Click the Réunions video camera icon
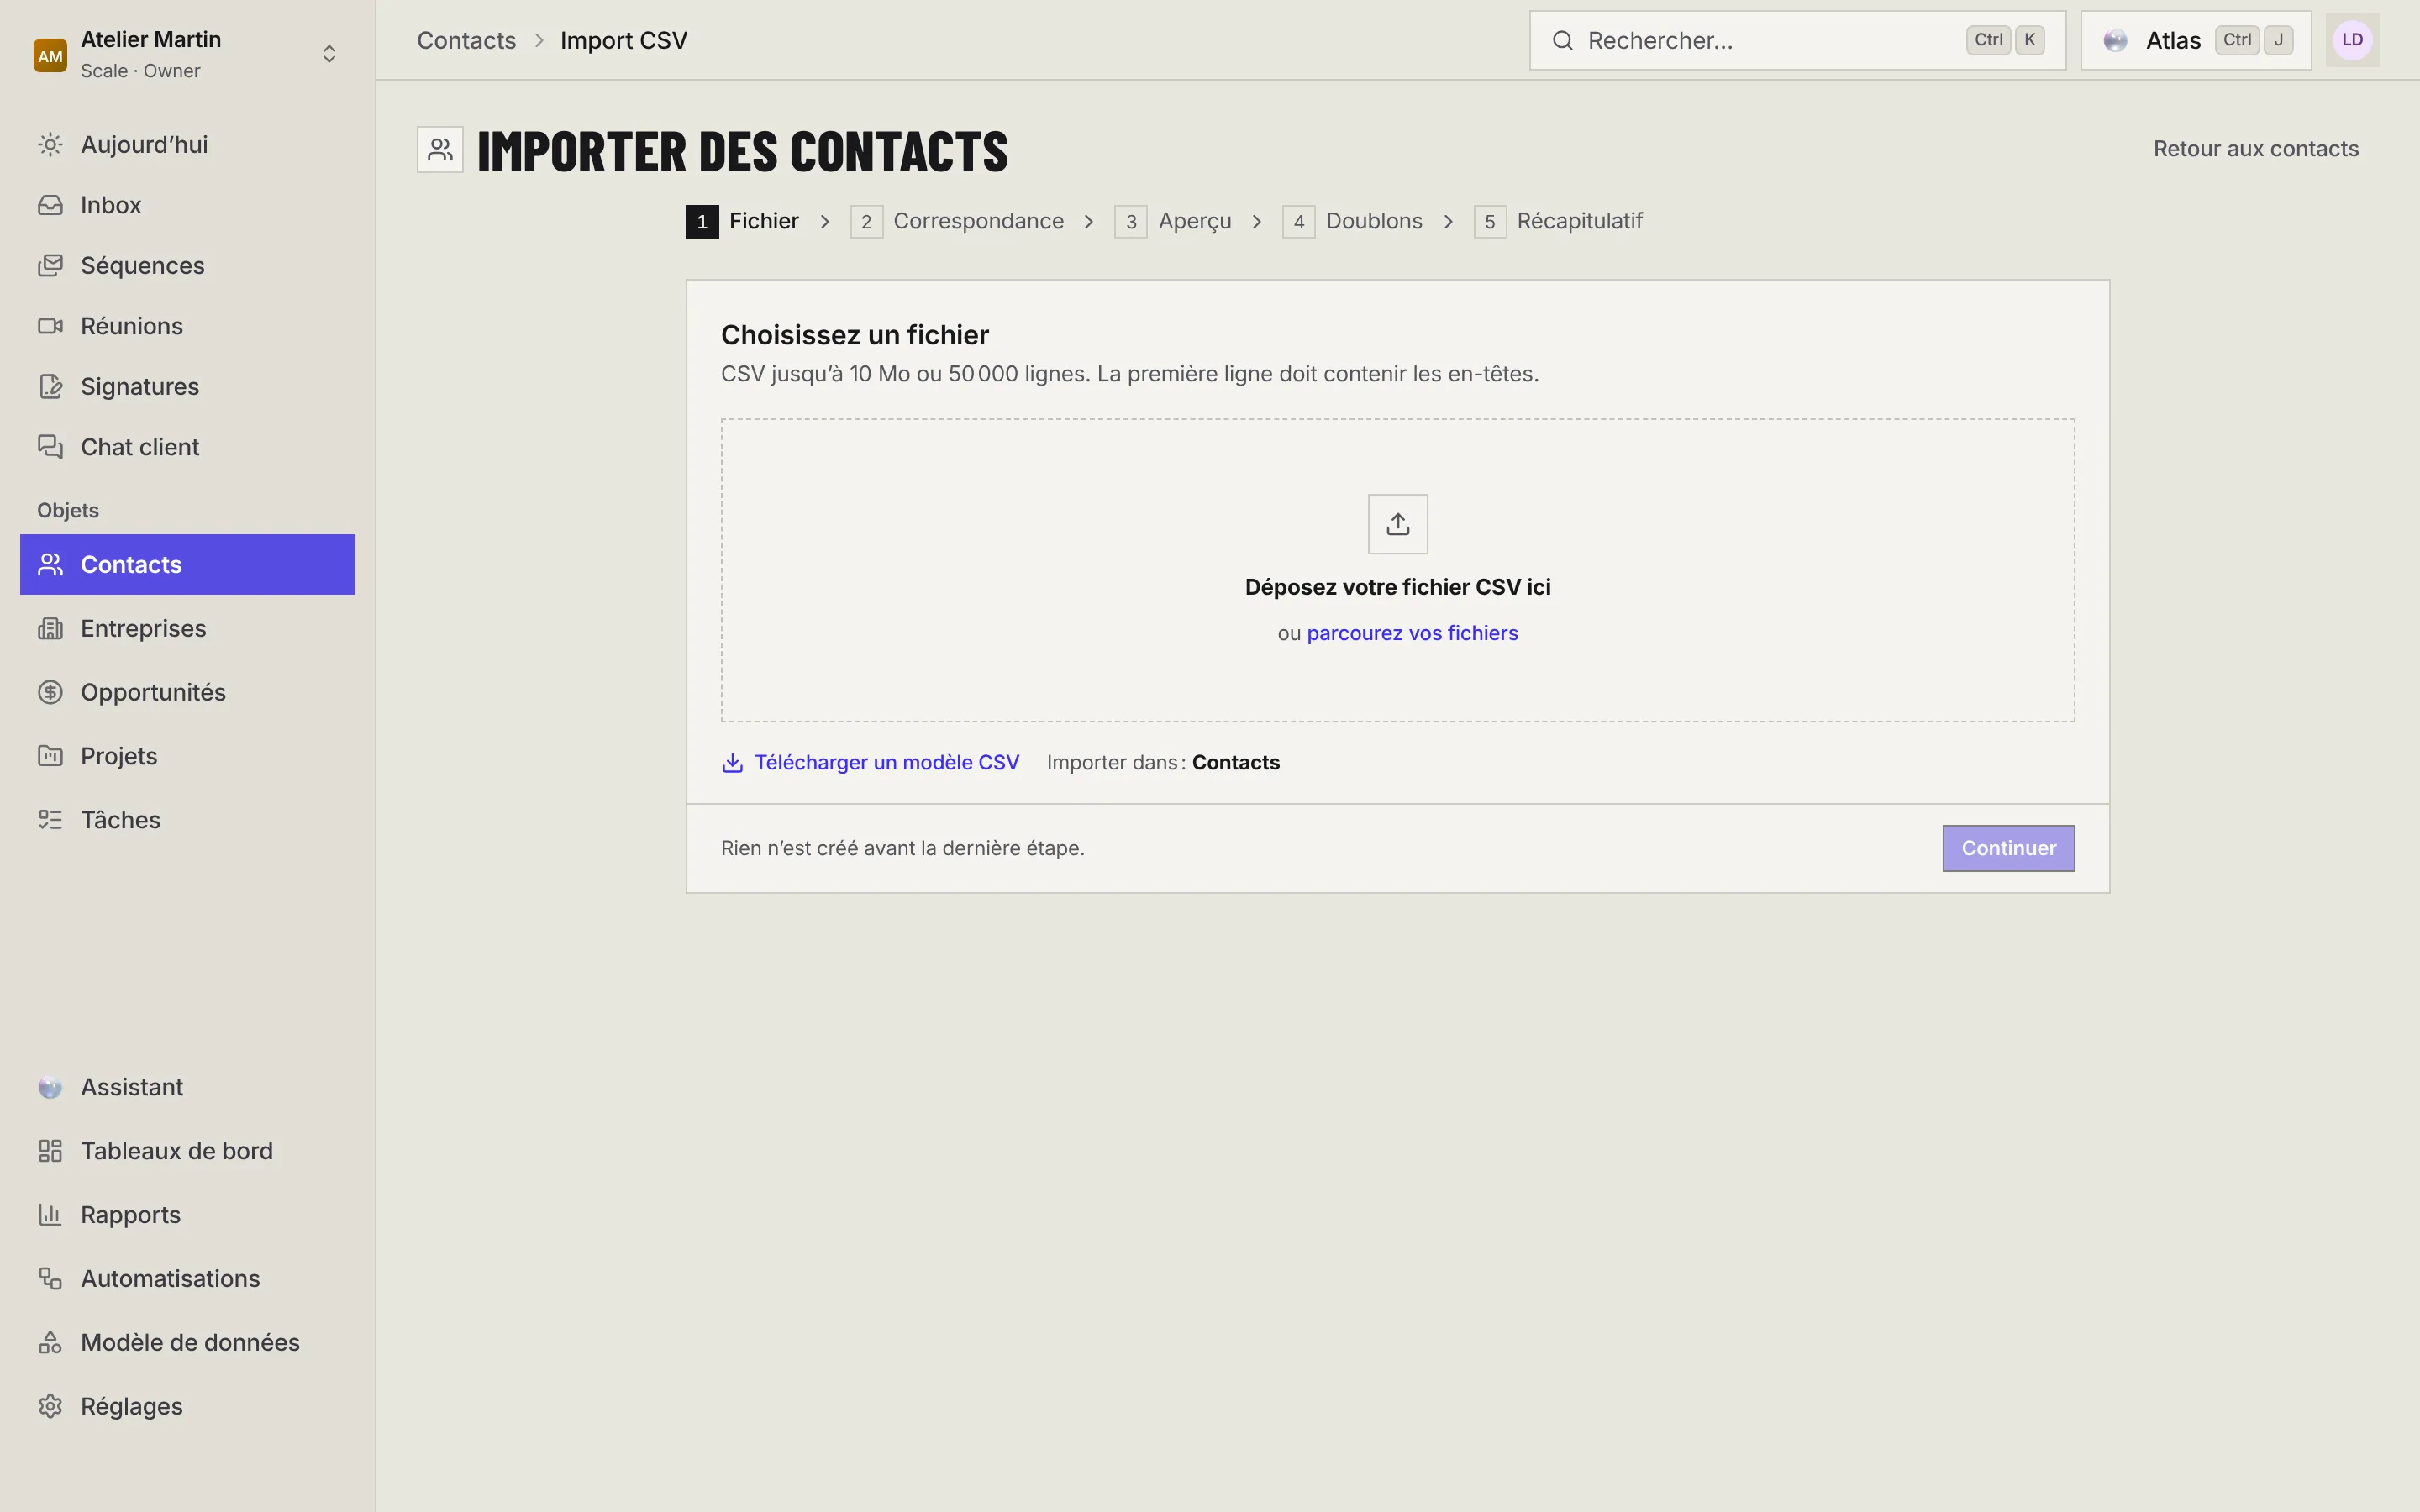 coord(50,326)
